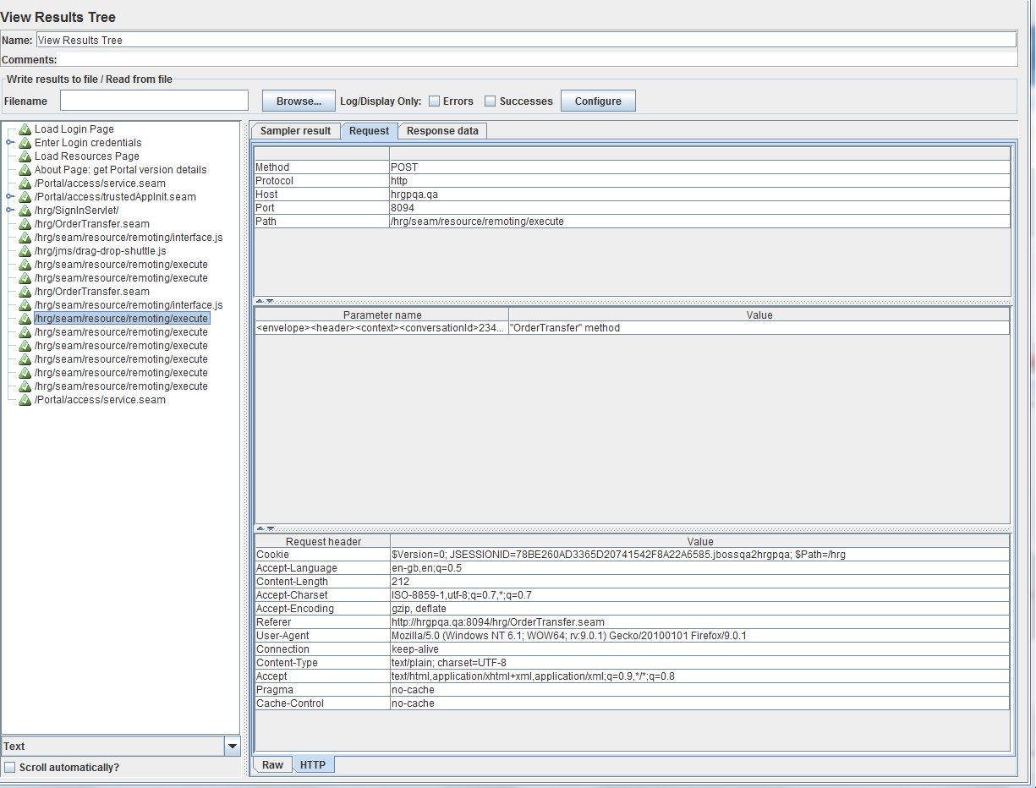1036x788 pixels.
Task: Click the success icon beside Enter Login credentials
Action: coord(25,143)
